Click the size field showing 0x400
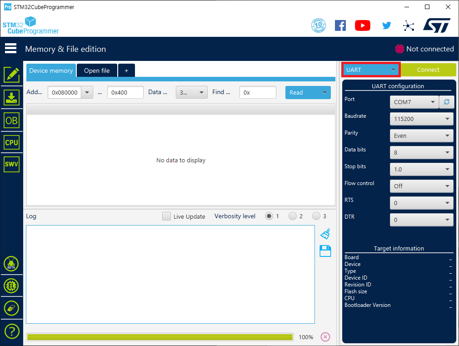This screenshot has width=459, height=346. coord(125,92)
